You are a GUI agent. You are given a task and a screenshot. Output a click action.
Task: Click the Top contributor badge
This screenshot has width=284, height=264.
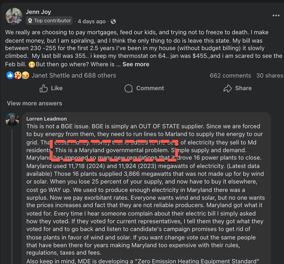click(x=49, y=21)
